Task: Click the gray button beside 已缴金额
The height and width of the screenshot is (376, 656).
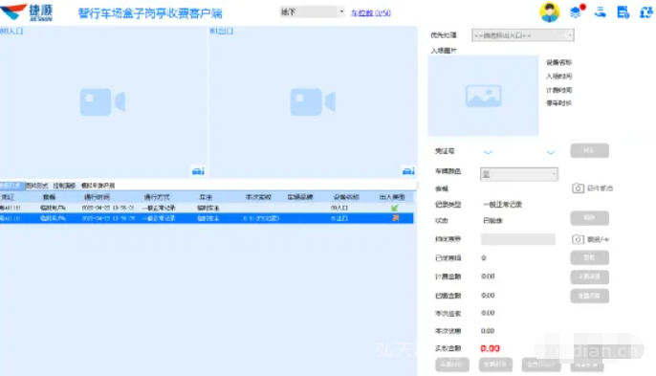Action: (x=589, y=296)
